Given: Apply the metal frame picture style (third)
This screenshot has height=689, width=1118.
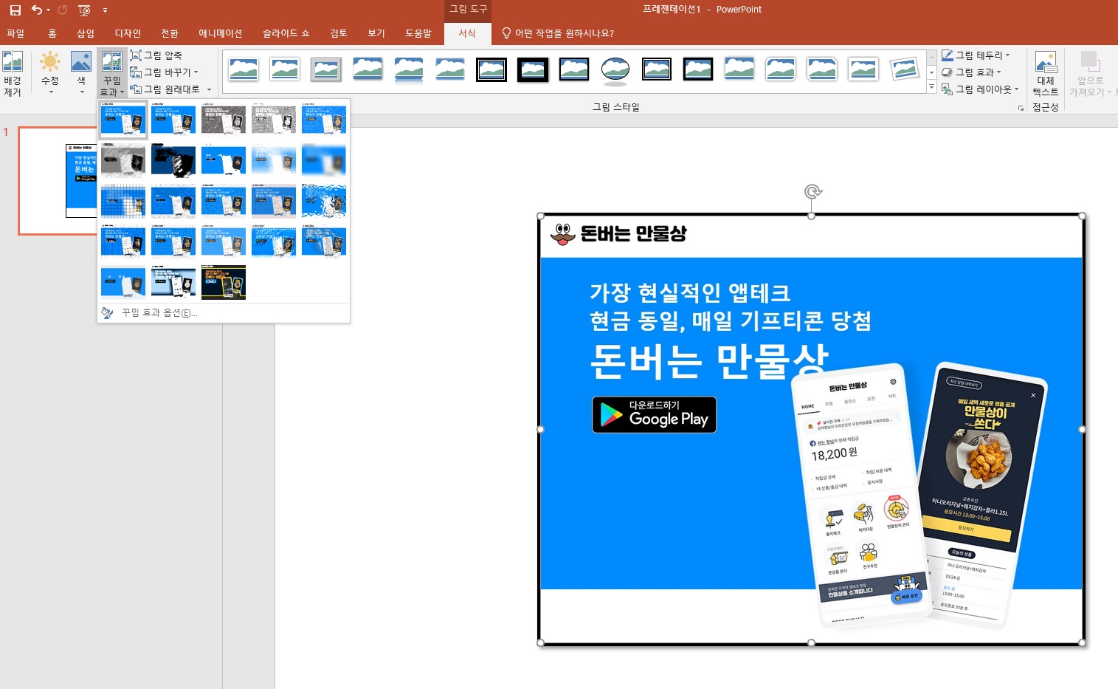Looking at the screenshot, I should 326,69.
